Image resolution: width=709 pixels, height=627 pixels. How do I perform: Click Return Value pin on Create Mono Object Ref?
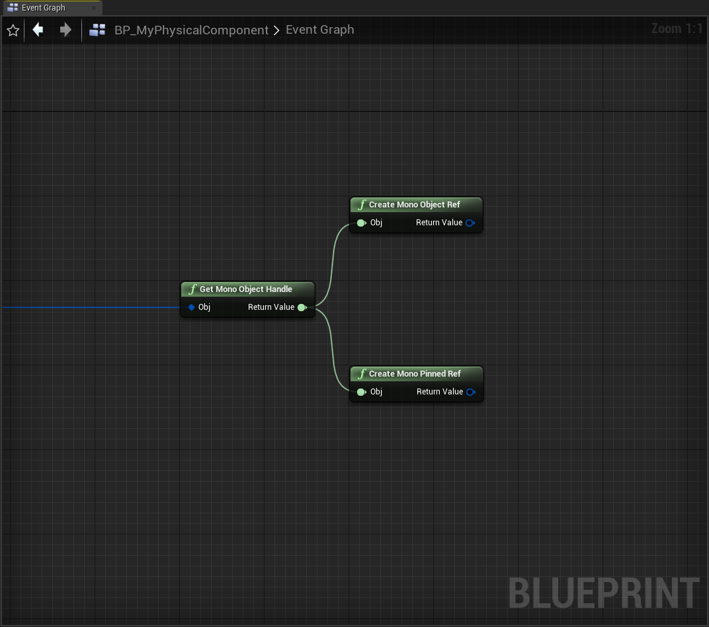tap(470, 223)
